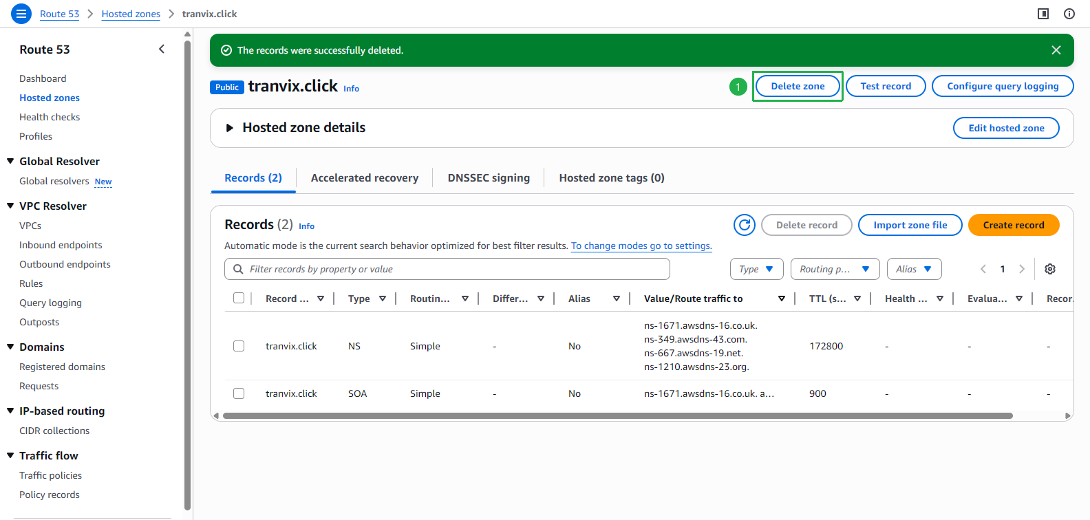Sort by Alias column arrow

[x=617, y=299]
